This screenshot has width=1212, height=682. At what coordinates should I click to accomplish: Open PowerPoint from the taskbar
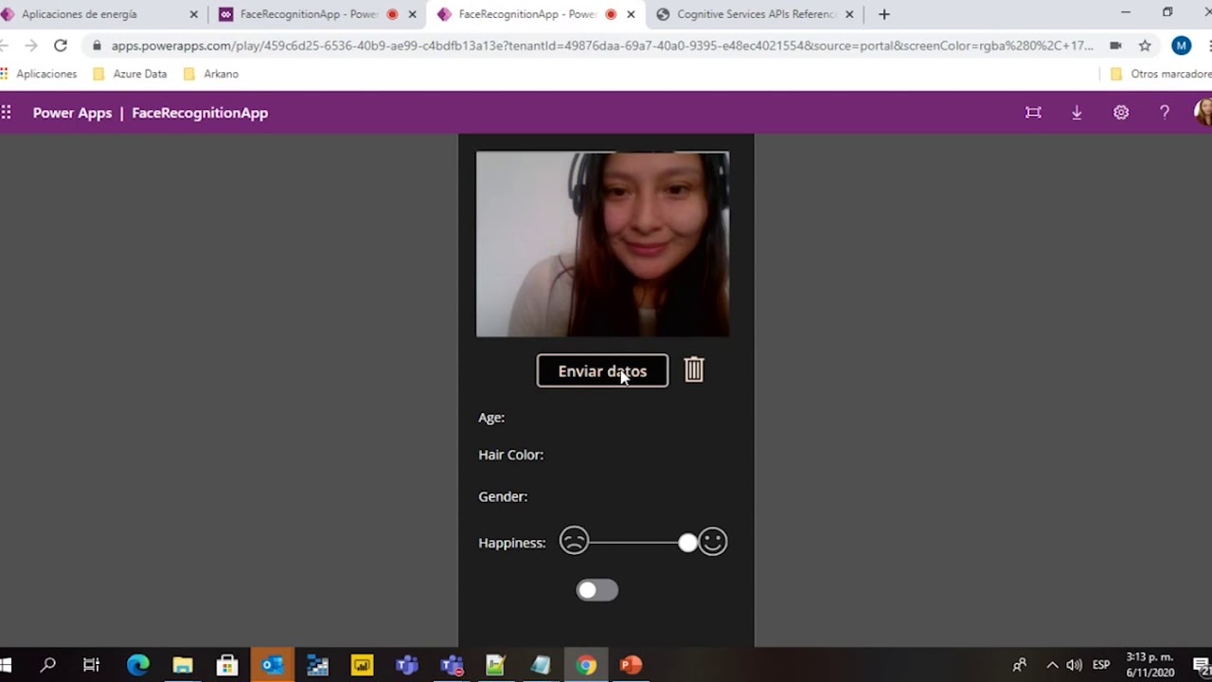pyautogui.click(x=631, y=665)
